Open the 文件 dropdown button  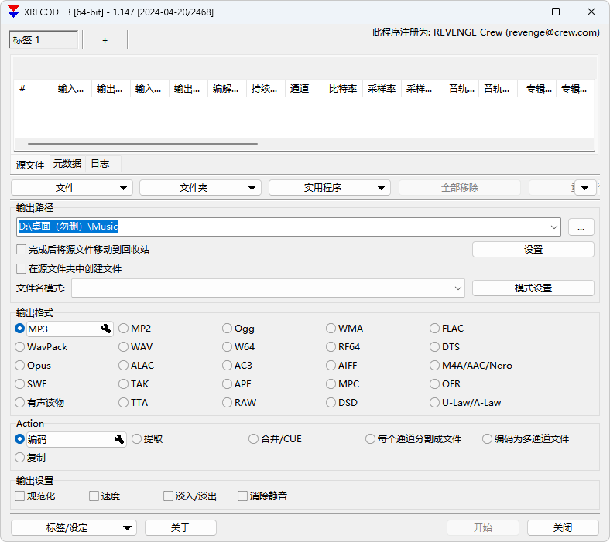(x=72, y=188)
